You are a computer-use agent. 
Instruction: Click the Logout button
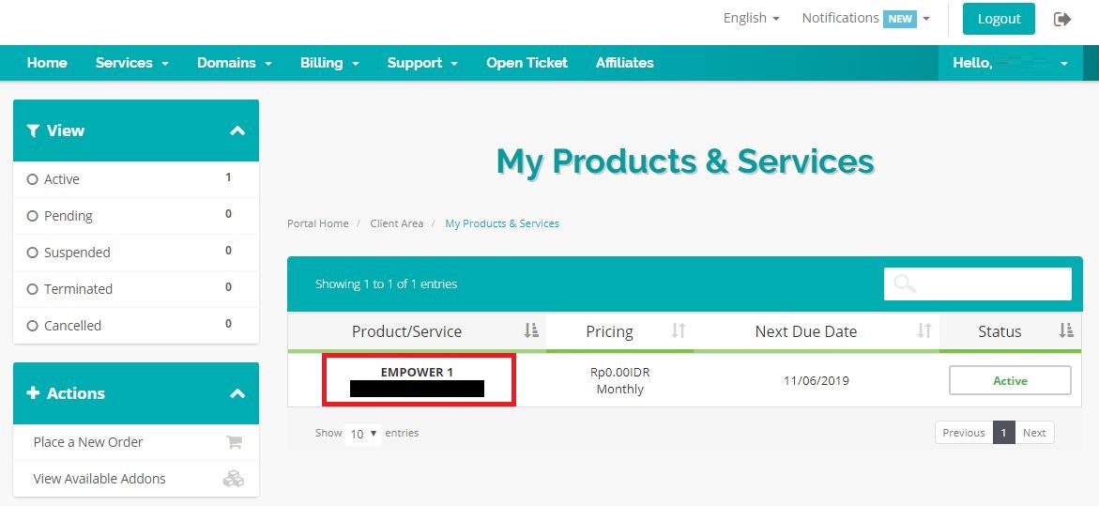[999, 19]
